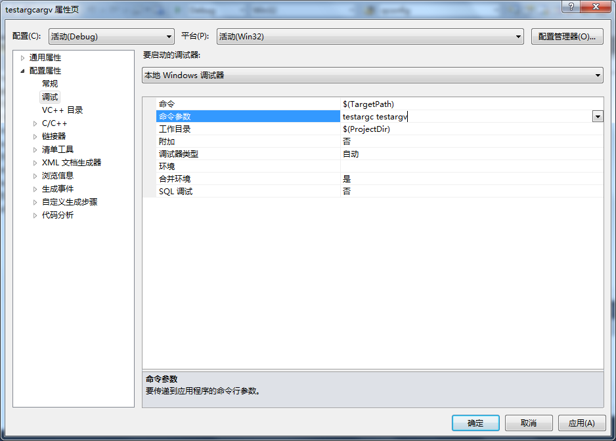Viewport: 616px width, 441px height.
Task: Select the C/C++ tree label
Action: 55,123
